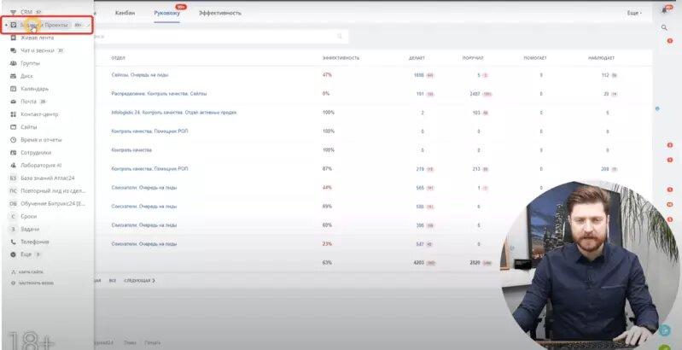This screenshot has width=682, height=350.
Task: Click the Темы link in footer
Action: click(130, 343)
